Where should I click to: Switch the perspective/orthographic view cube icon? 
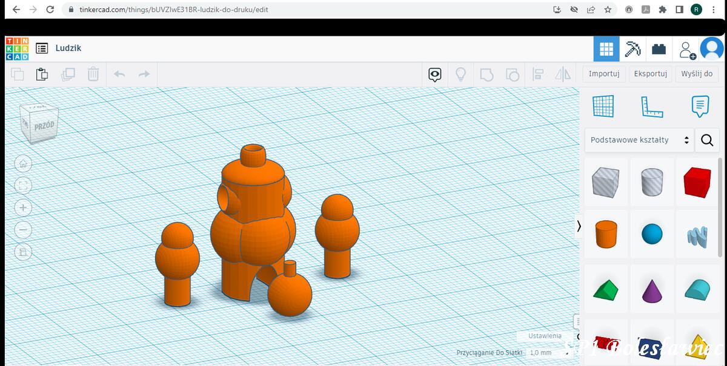tap(23, 252)
